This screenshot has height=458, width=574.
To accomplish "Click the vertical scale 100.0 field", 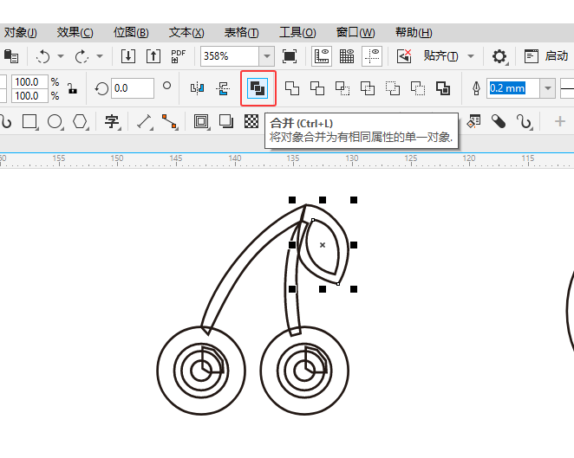I will tap(29, 96).
